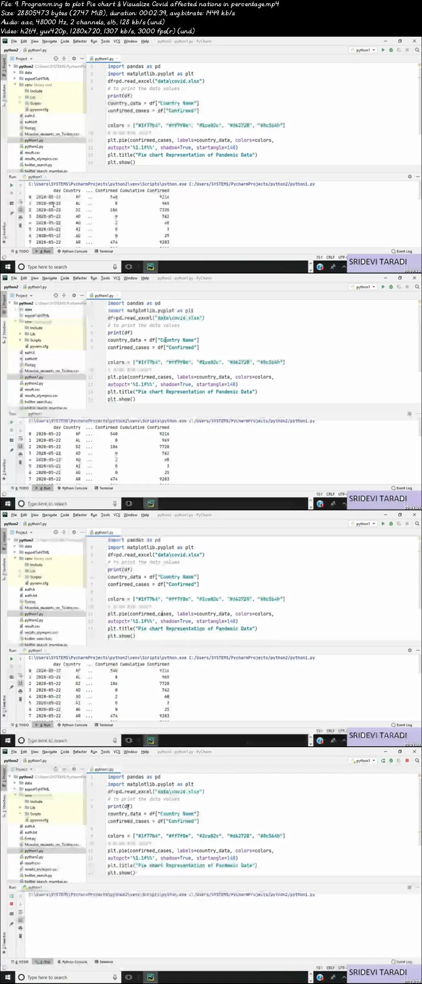Expand the Lib folder arrow in second frame
This screenshot has height=984, width=422.
21,334
